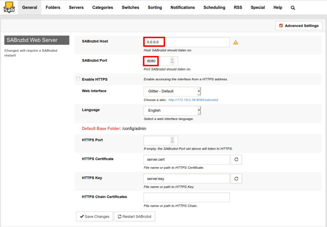Click 'Port SABnzbd should listen on.' hint
Image resolution: width=327 pixels, height=227 pixels.
pos(167,69)
